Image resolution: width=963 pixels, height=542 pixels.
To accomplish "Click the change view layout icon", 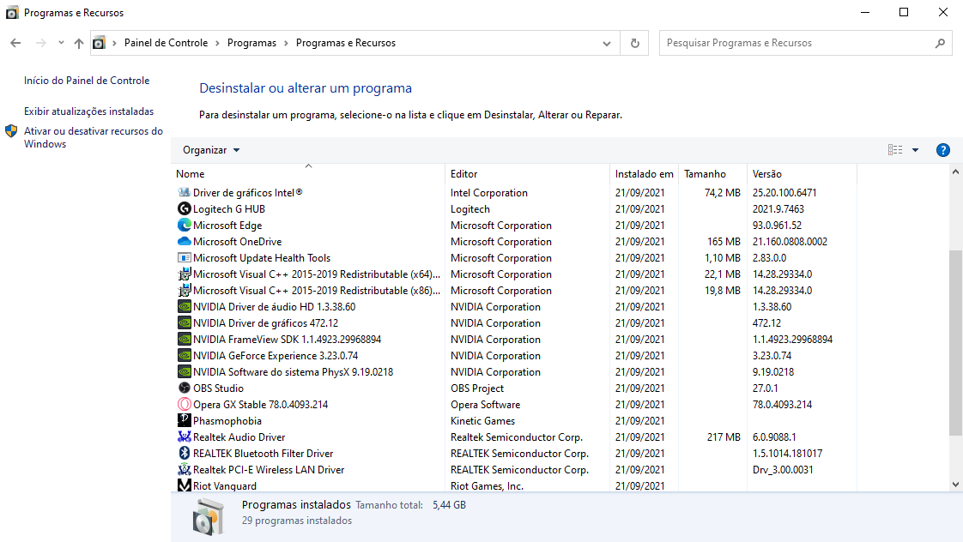I will point(895,150).
